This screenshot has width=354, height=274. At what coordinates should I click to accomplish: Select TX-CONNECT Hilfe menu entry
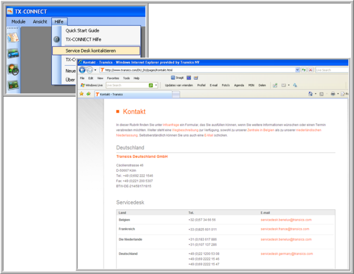(x=83, y=39)
